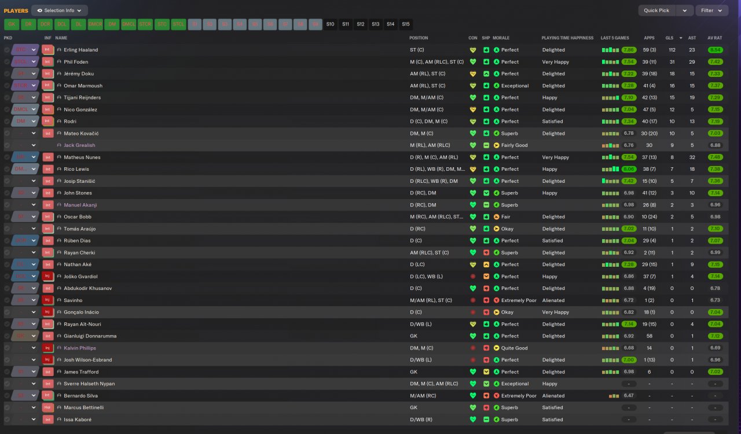Image resolution: width=741 pixels, height=434 pixels.
Task: Click the sharpness icon in Joško Gvardiol's row
Action: [x=486, y=277]
